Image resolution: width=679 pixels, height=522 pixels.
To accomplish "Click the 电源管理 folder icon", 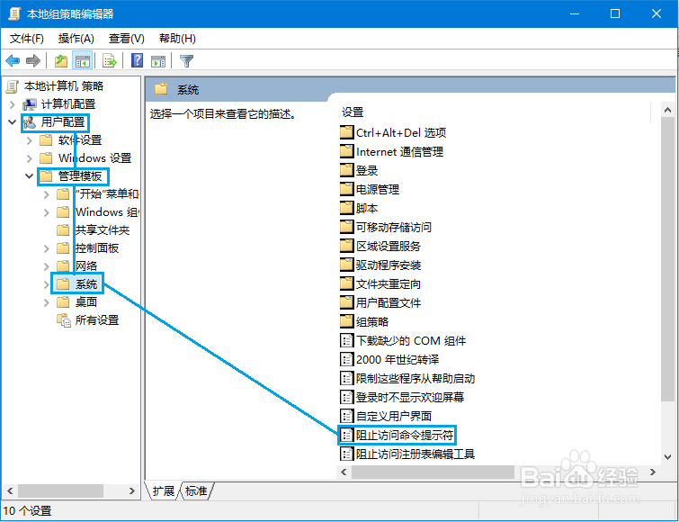I will pos(346,189).
